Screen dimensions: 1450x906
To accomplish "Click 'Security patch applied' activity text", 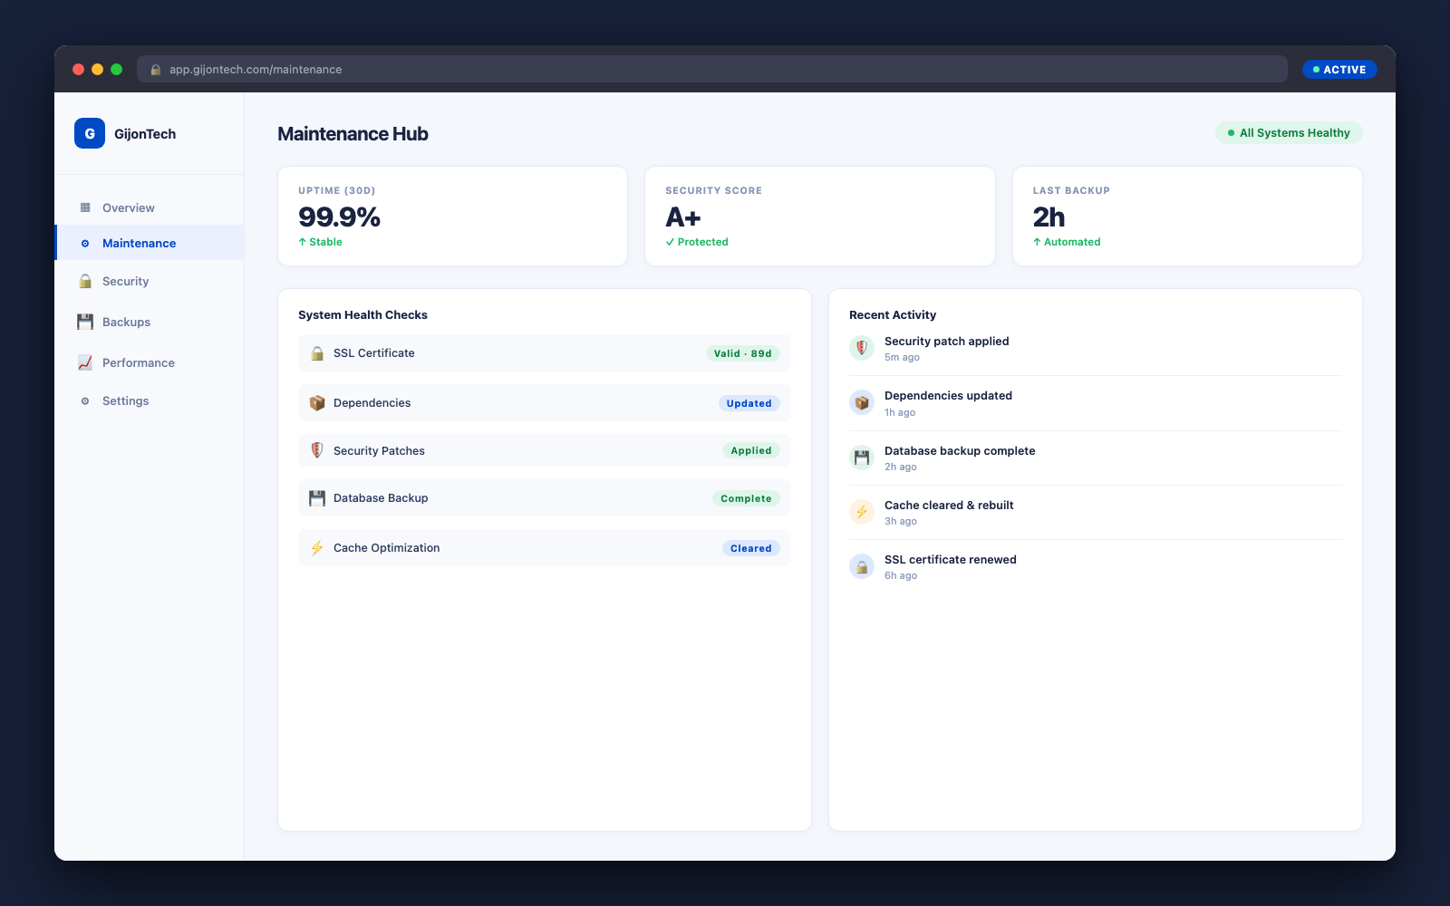I will (x=946, y=342).
